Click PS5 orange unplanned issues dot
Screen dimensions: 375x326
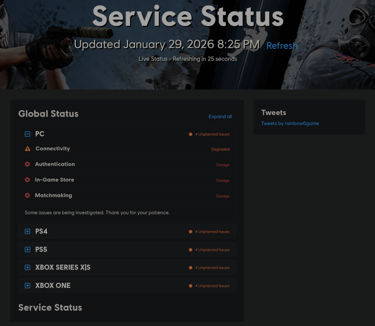tap(191, 250)
